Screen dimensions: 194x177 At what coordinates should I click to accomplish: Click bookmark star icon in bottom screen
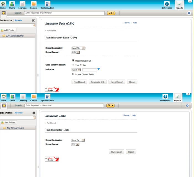[x=4, y=105]
